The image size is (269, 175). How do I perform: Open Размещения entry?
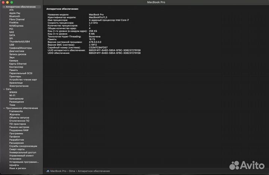(x=17, y=102)
